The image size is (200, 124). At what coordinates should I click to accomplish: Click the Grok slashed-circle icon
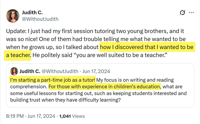[x=182, y=13]
